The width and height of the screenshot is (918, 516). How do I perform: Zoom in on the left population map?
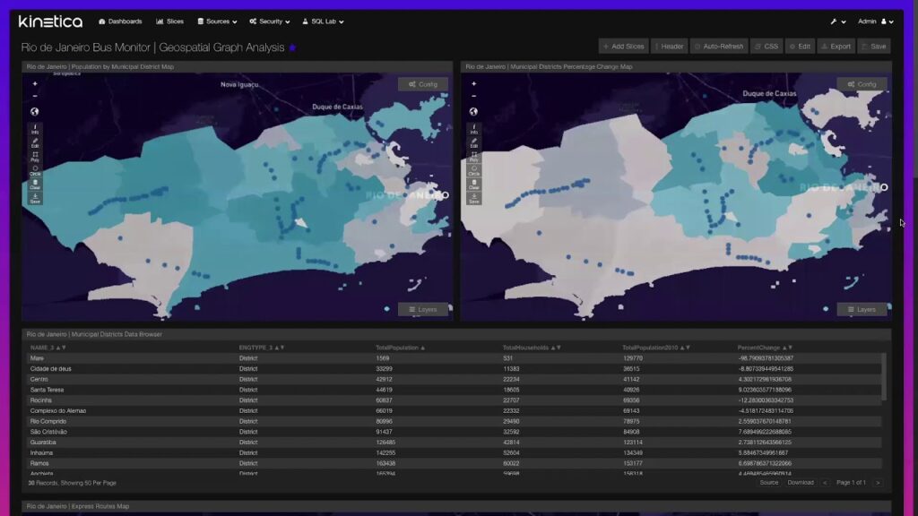pos(35,84)
